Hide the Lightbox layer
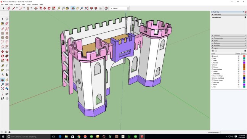This screenshot has width=247, height=139. [x=239, y=82]
